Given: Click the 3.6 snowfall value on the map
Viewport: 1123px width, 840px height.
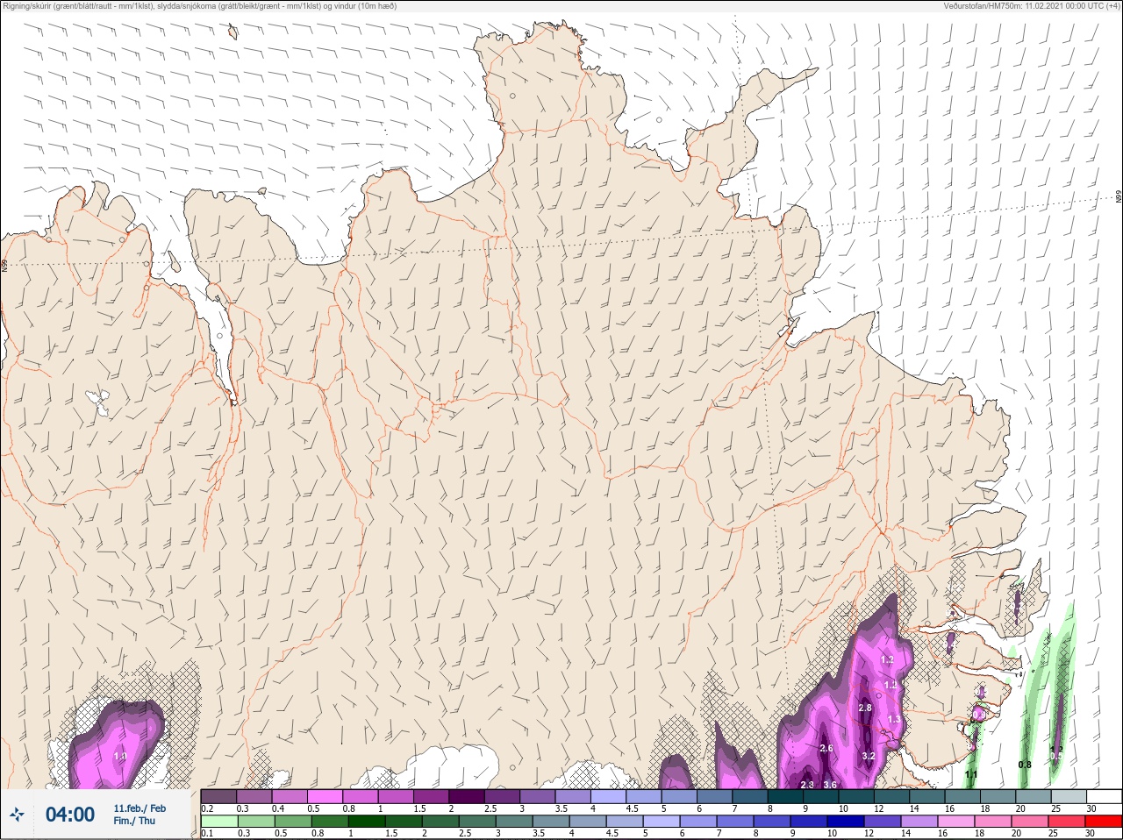Looking at the screenshot, I should [x=830, y=785].
